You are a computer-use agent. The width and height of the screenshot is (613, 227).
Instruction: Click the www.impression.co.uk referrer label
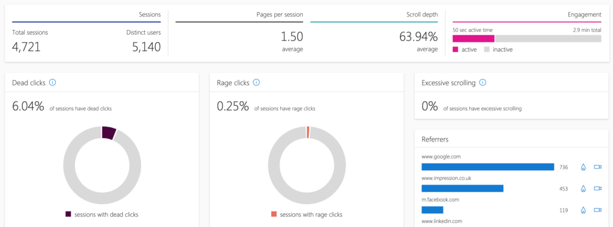tap(446, 178)
